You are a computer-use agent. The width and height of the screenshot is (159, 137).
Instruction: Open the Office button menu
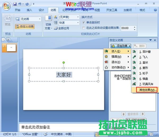tap(6, 6)
